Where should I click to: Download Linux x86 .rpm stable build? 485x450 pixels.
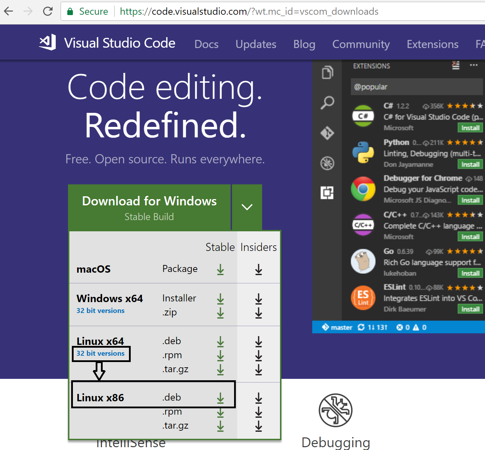[220, 412]
